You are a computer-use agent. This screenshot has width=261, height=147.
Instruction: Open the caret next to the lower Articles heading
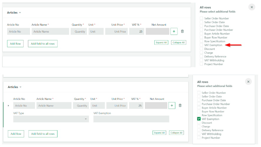[x=21, y=87]
